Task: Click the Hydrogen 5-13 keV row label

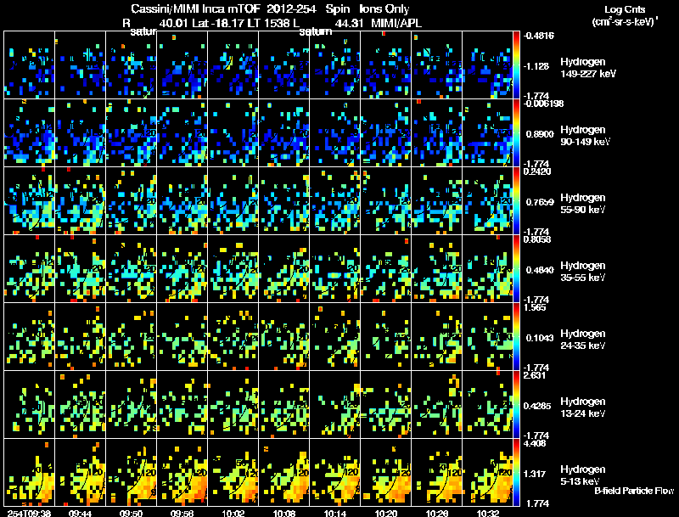Action: pos(583,475)
